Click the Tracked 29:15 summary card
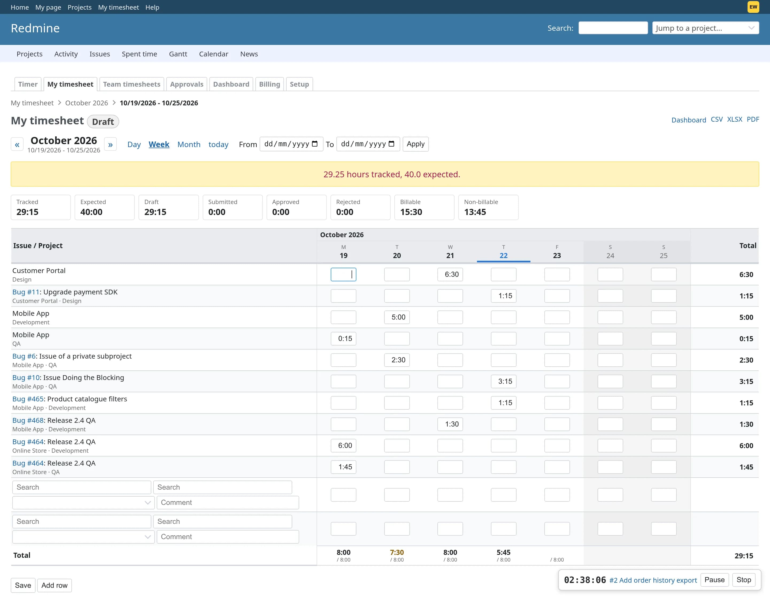The image size is (770, 599). pos(41,207)
